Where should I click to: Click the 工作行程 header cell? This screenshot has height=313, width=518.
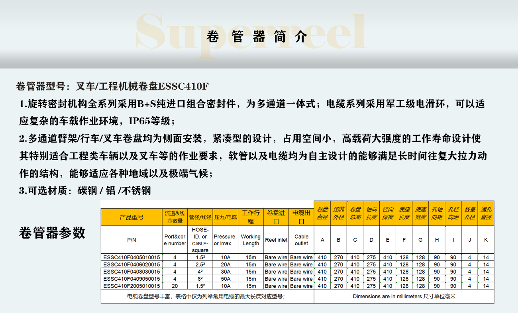(x=251, y=217)
